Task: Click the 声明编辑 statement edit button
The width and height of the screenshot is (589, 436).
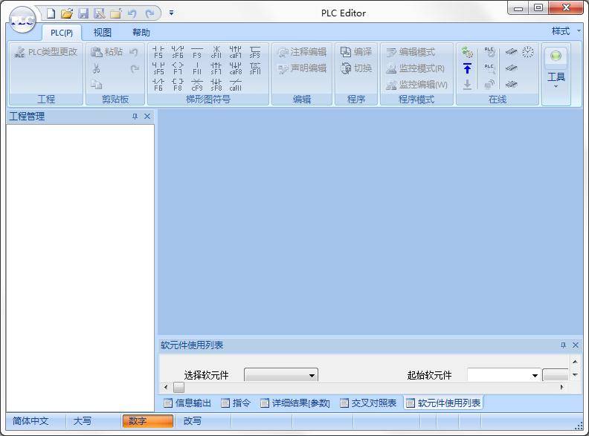Action: click(x=303, y=68)
